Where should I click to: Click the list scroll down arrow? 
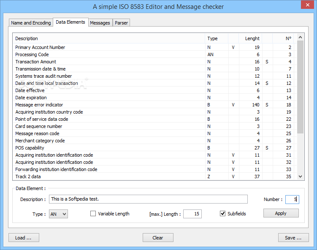point(300,177)
